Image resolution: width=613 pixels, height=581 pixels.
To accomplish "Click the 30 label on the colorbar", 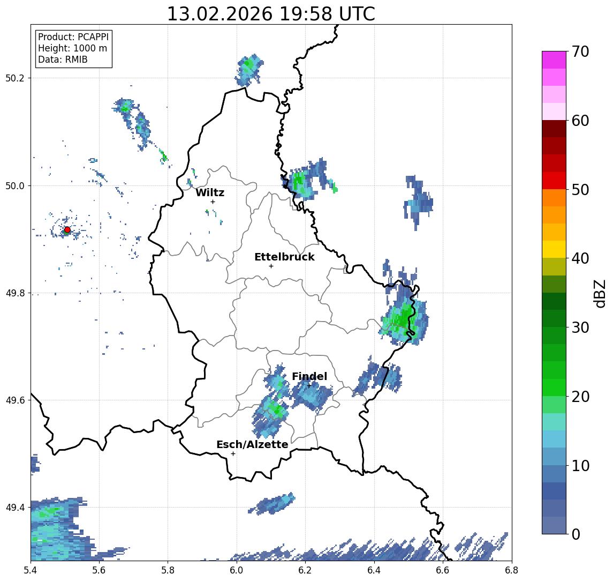I will 580,327.
